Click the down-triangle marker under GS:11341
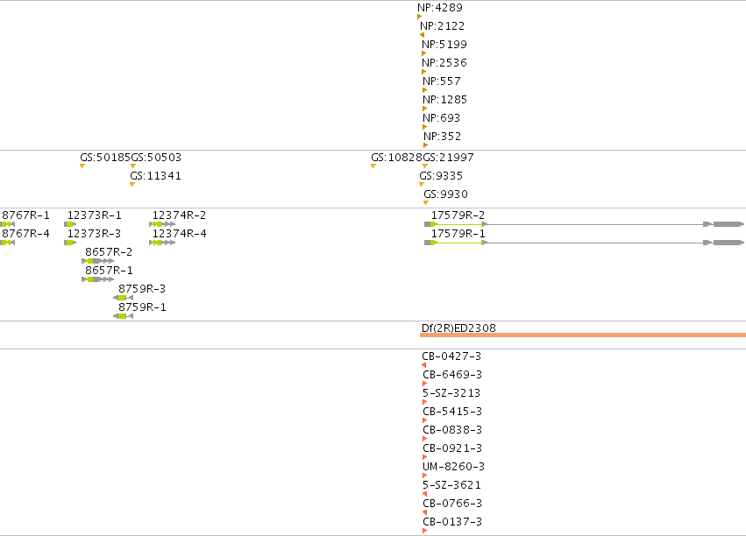 pos(132,185)
